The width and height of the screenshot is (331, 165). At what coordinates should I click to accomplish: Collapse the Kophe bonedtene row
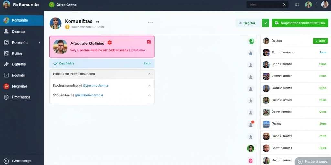149,86
